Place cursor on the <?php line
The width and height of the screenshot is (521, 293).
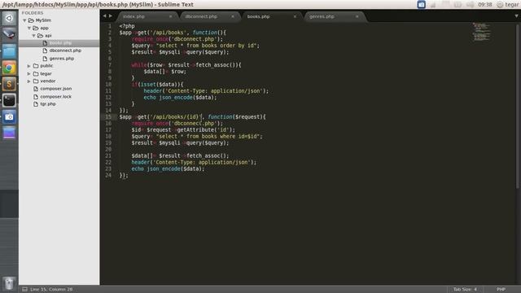(x=127, y=26)
